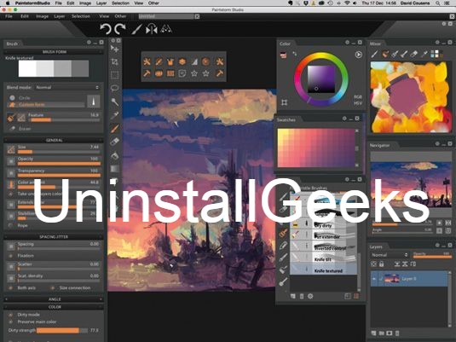Activate the mirror symmetry tool in top toolbar
This screenshot has width=456, height=342.
click(x=152, y=29)
